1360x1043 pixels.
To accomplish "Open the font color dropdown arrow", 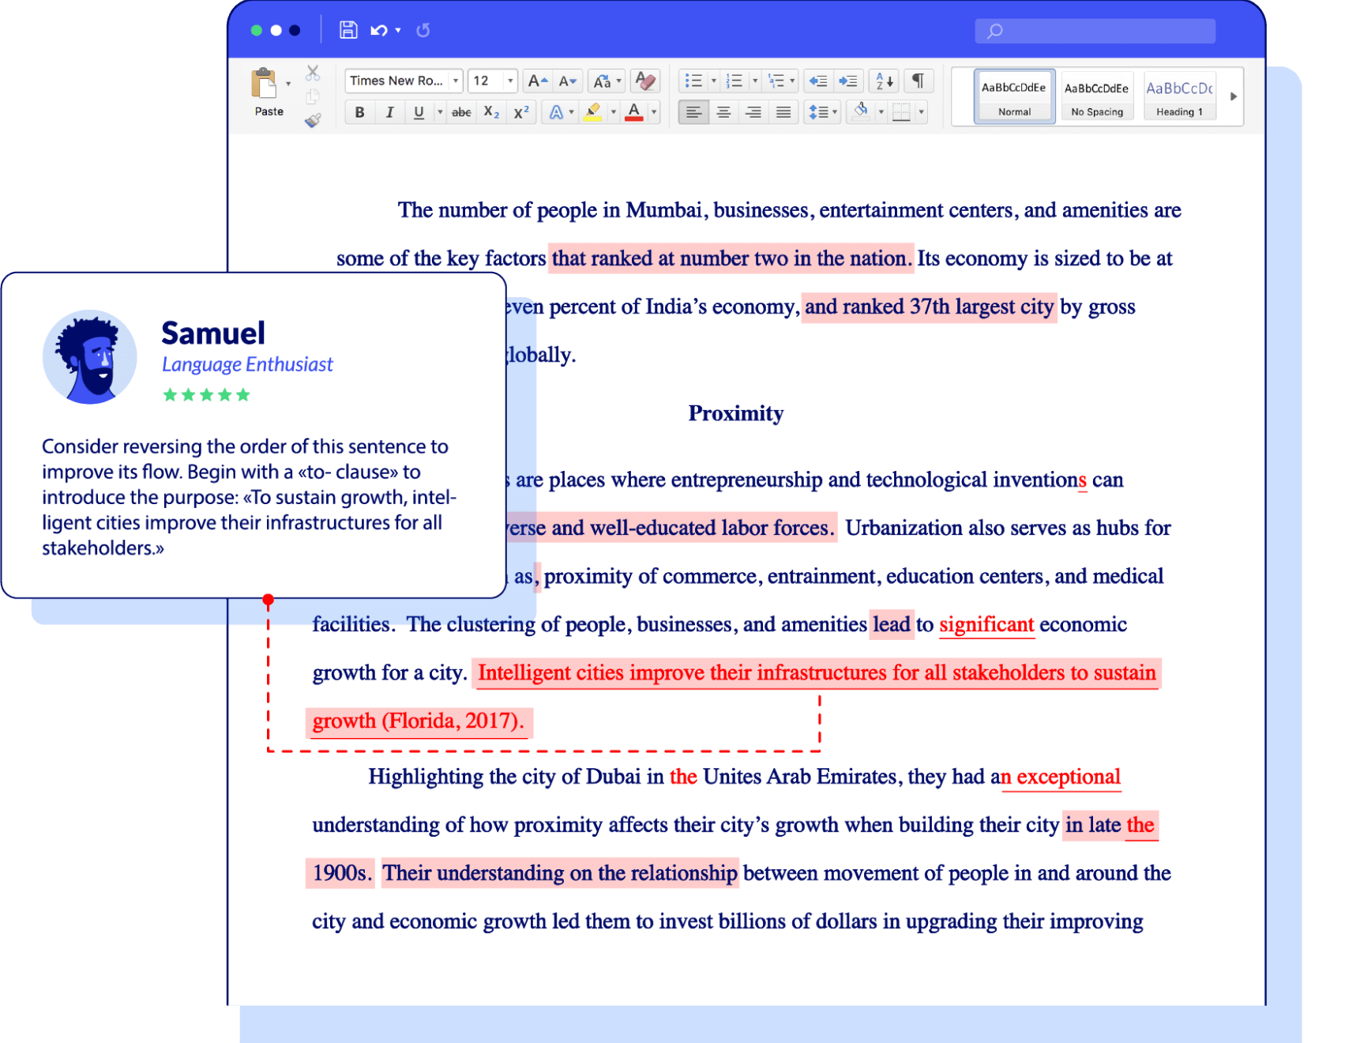I will tap(654, 112).
